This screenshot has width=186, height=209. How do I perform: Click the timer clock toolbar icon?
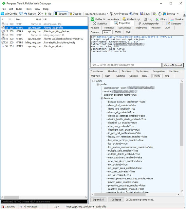[x=159, y=14]
